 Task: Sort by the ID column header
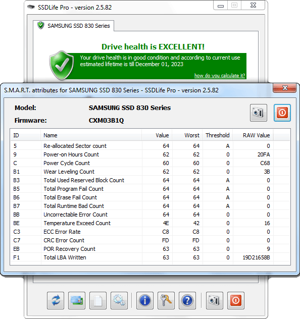[x=26, y=135]
